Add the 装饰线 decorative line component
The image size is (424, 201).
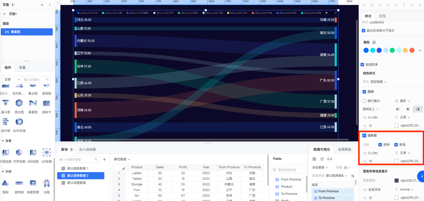19,186
